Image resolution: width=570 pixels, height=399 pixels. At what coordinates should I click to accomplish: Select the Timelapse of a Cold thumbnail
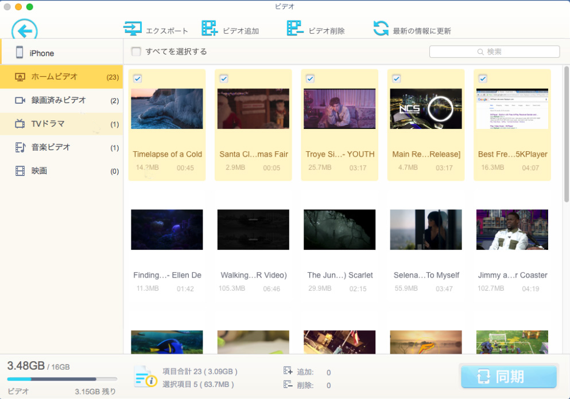tap(167, 108)
